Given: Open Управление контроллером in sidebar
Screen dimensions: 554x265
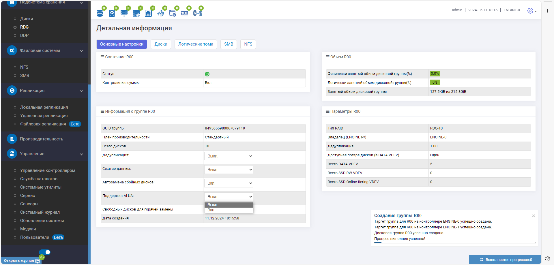Looking at the screenshot, I should pos(48,170).
